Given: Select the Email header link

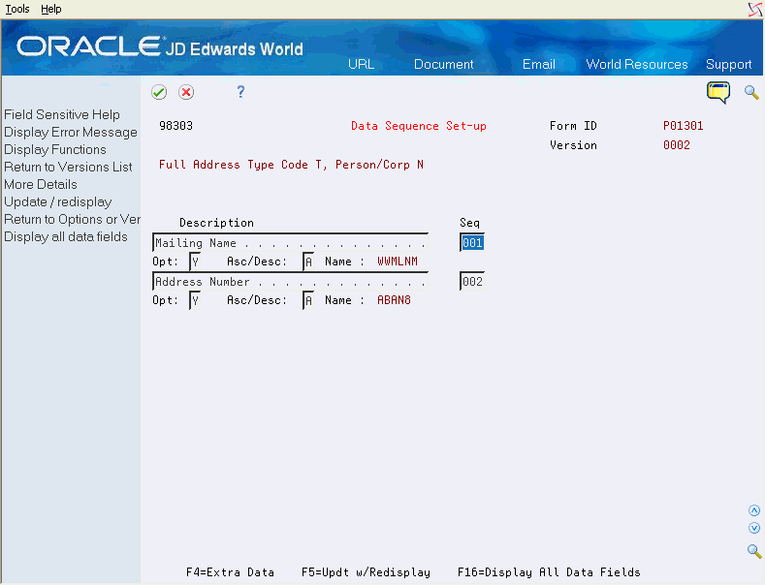Looking at the screenshot, I should pyautogui.click(x=539, y=64).
